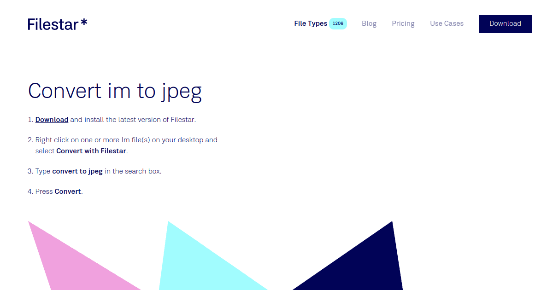Click the 'Convert im to jpeg' heading
553x290 pixels.
coord(115,91)
